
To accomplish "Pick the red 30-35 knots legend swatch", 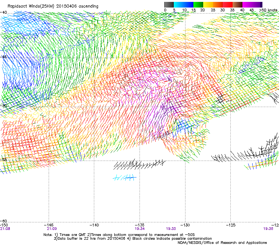I will [x=228, y=5].
